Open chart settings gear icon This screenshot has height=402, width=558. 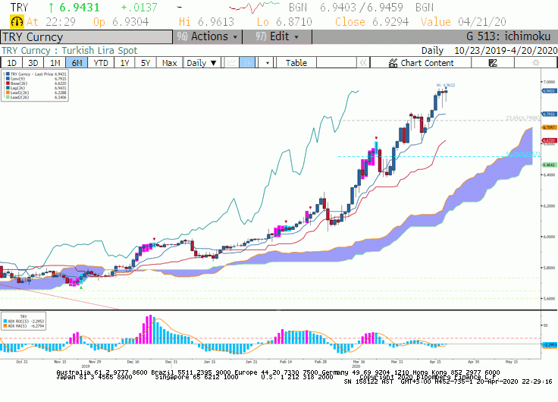(x=535, y=63)
